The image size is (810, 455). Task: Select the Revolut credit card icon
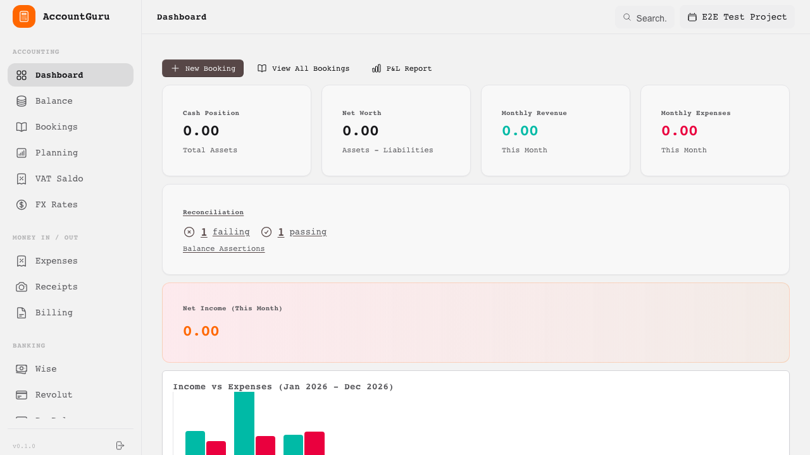(x=21, y=394)
